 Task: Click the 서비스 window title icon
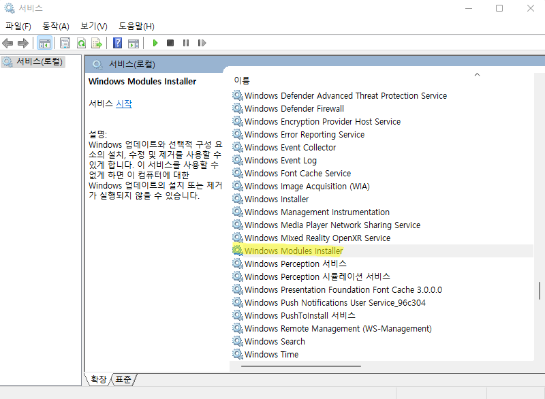[x=10, y=8]
